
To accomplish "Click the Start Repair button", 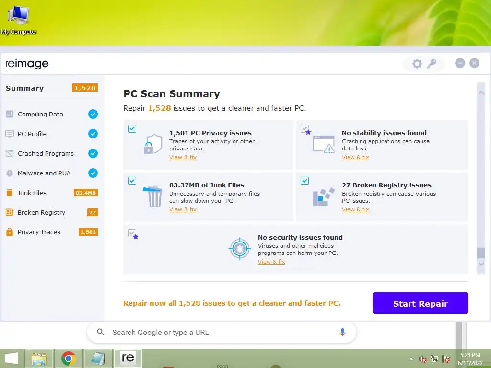I will coord(420,303).
